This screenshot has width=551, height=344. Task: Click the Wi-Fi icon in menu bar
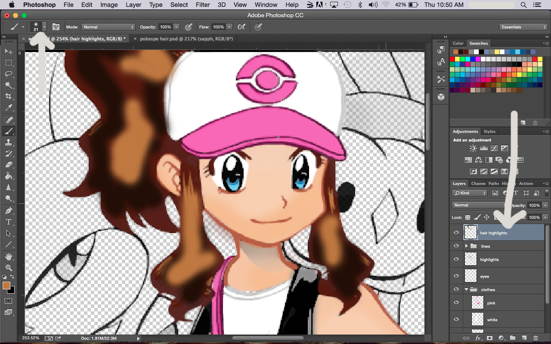(386, 5)
